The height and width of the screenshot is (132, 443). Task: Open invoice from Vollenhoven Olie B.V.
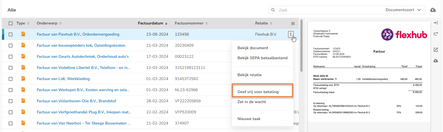click(x=76, y=101)
